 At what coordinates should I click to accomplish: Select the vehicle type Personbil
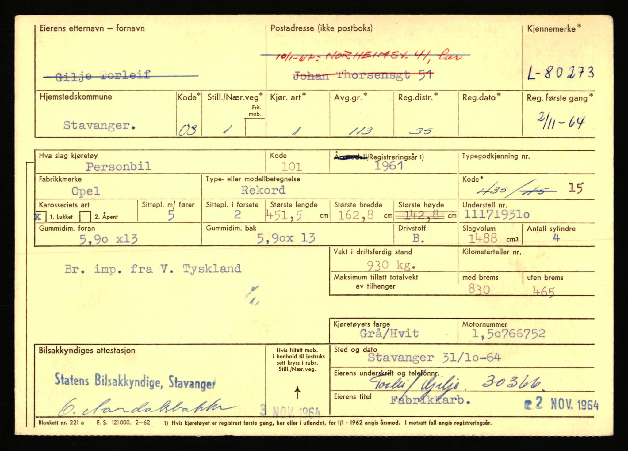point(118,166)
